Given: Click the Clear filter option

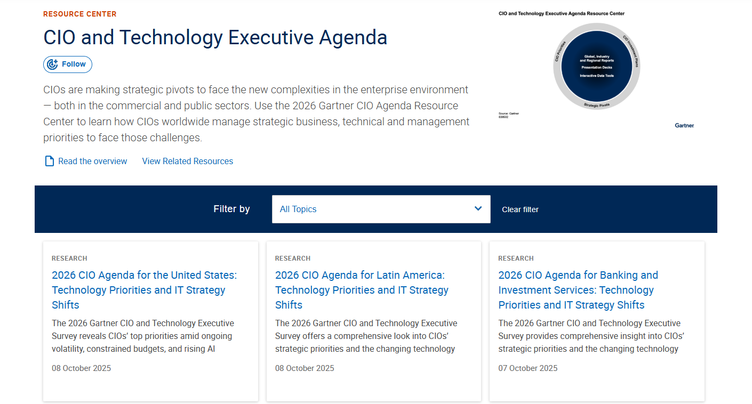Looking at the screenshot, I should pos(520,209).
